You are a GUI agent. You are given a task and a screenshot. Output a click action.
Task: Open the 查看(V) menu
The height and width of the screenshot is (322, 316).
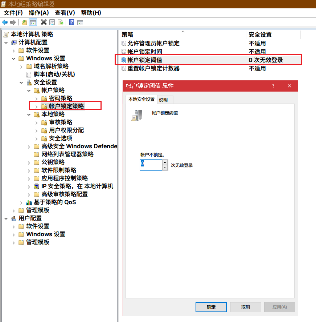[x=65, y=13]
